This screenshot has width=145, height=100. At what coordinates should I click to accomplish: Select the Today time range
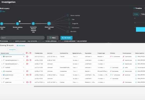(143, 14)
